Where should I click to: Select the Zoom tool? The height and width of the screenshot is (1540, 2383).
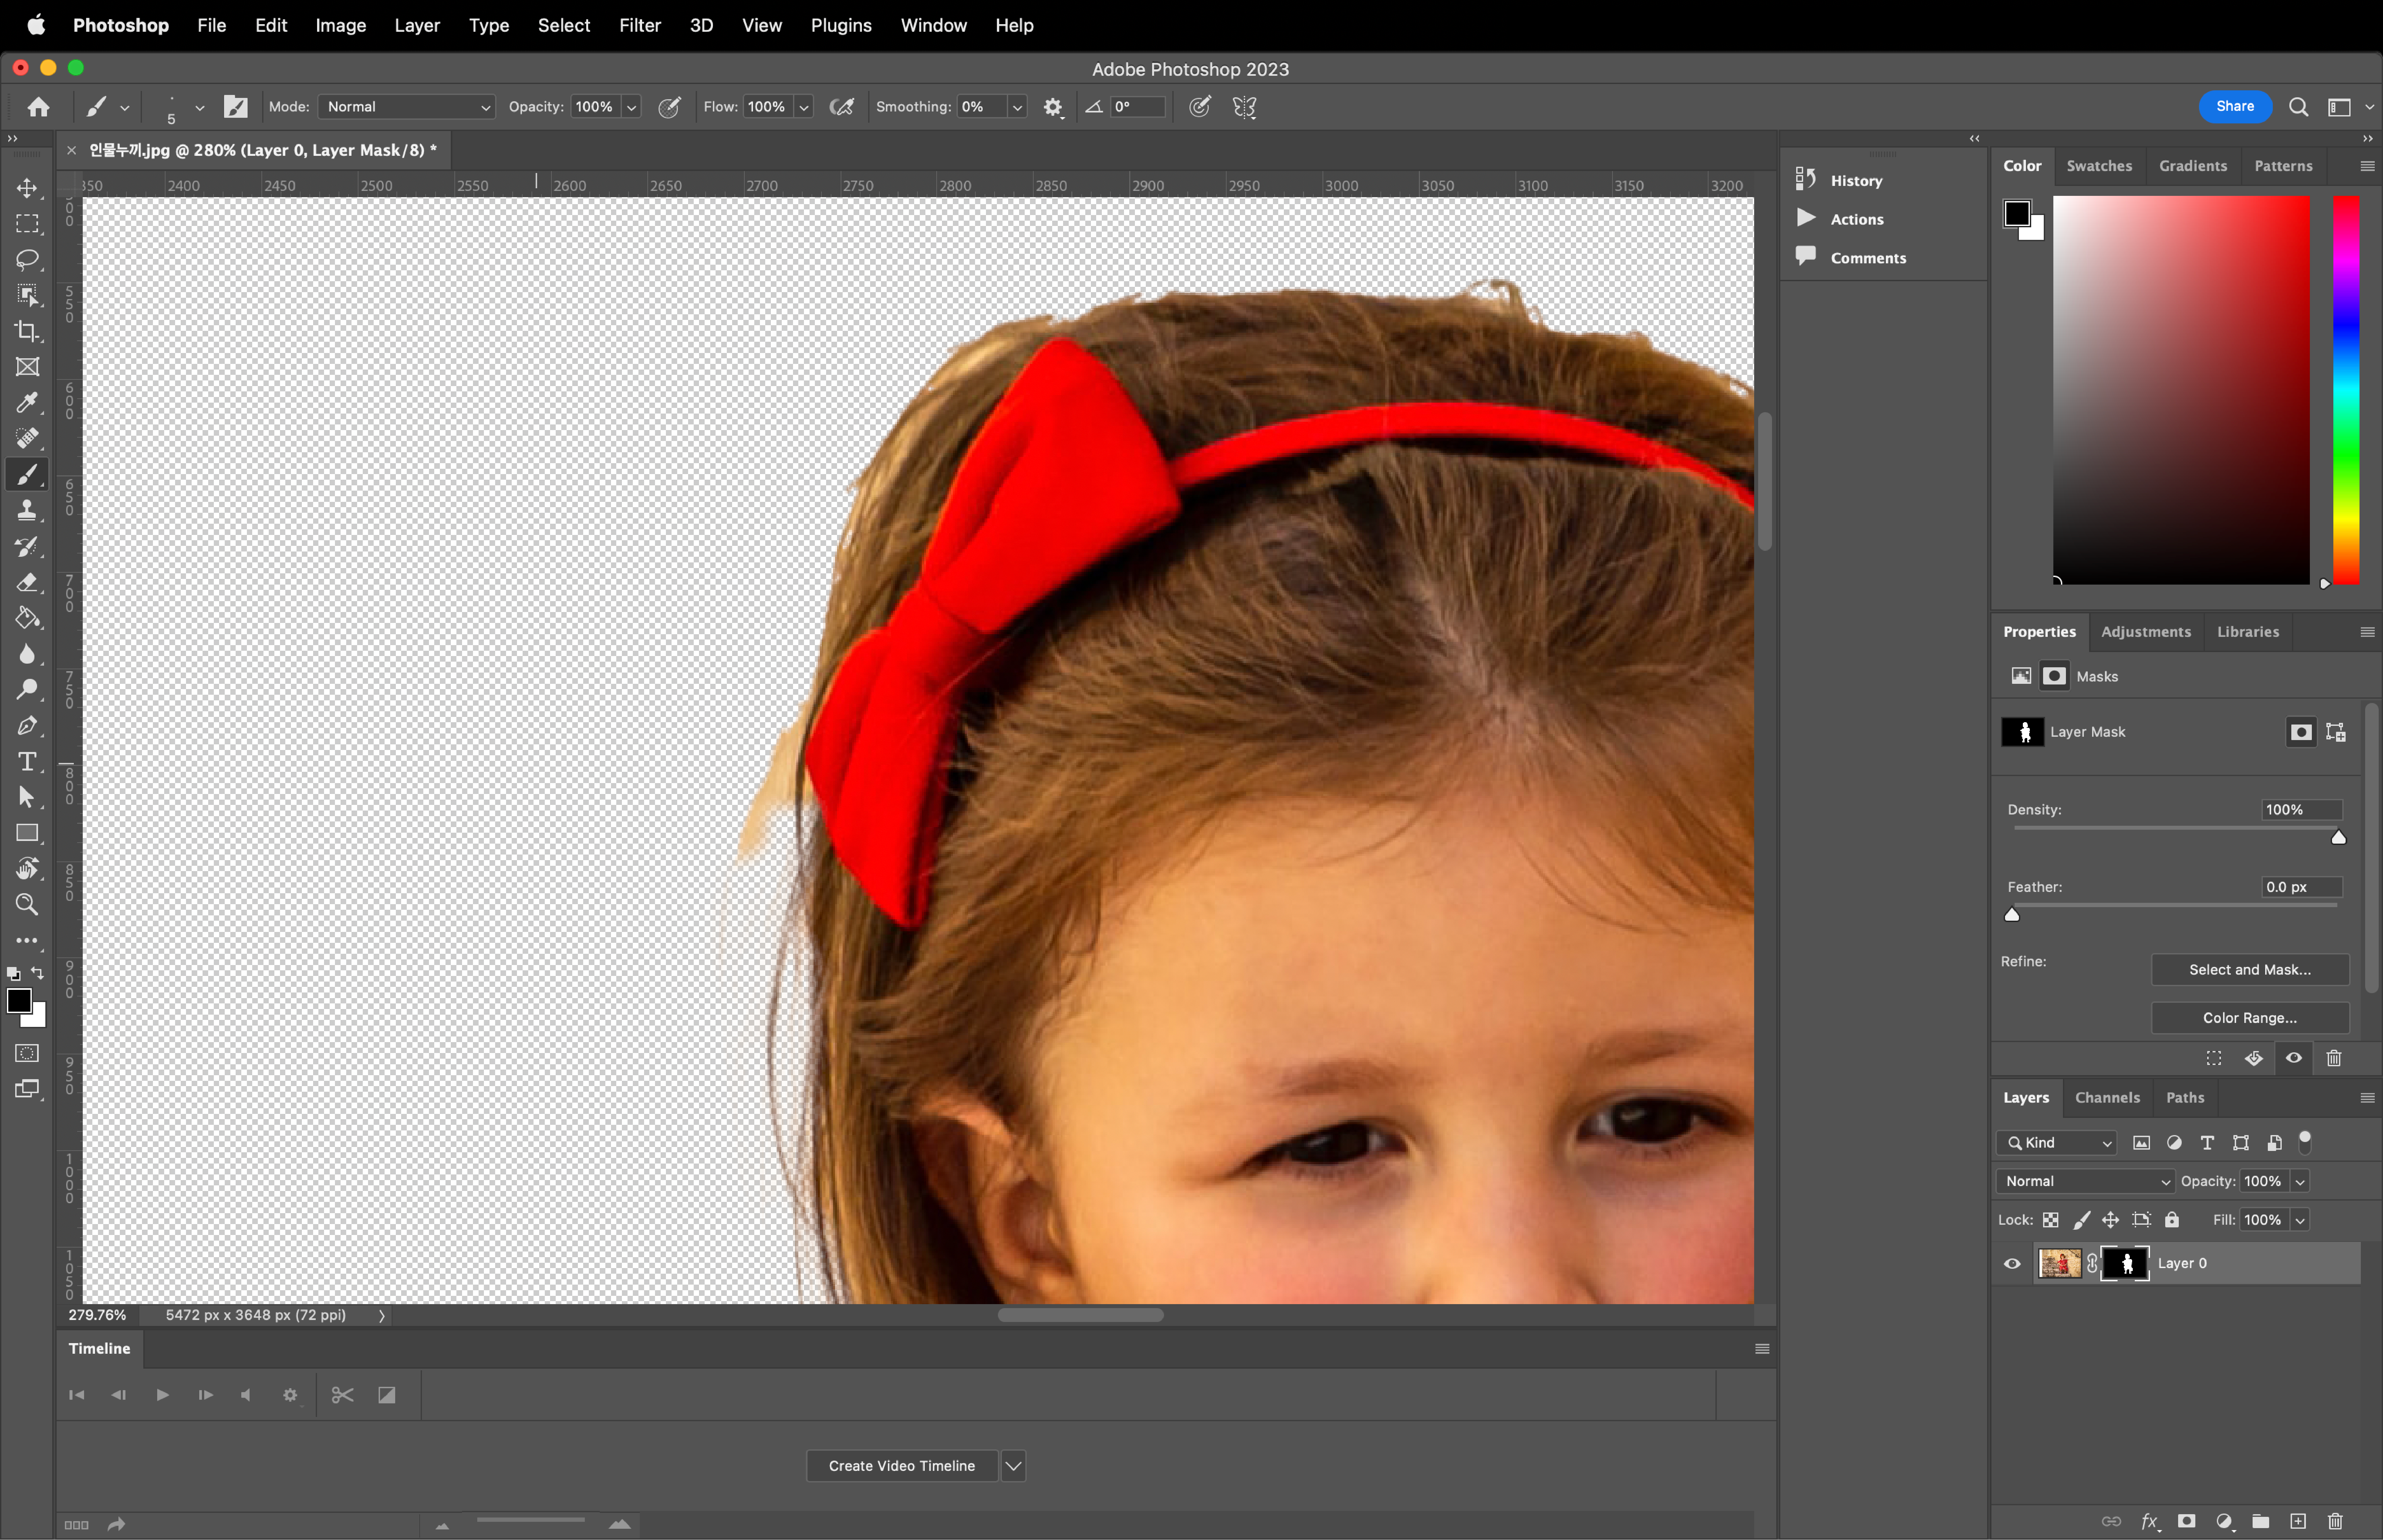(x=27, y=905)
